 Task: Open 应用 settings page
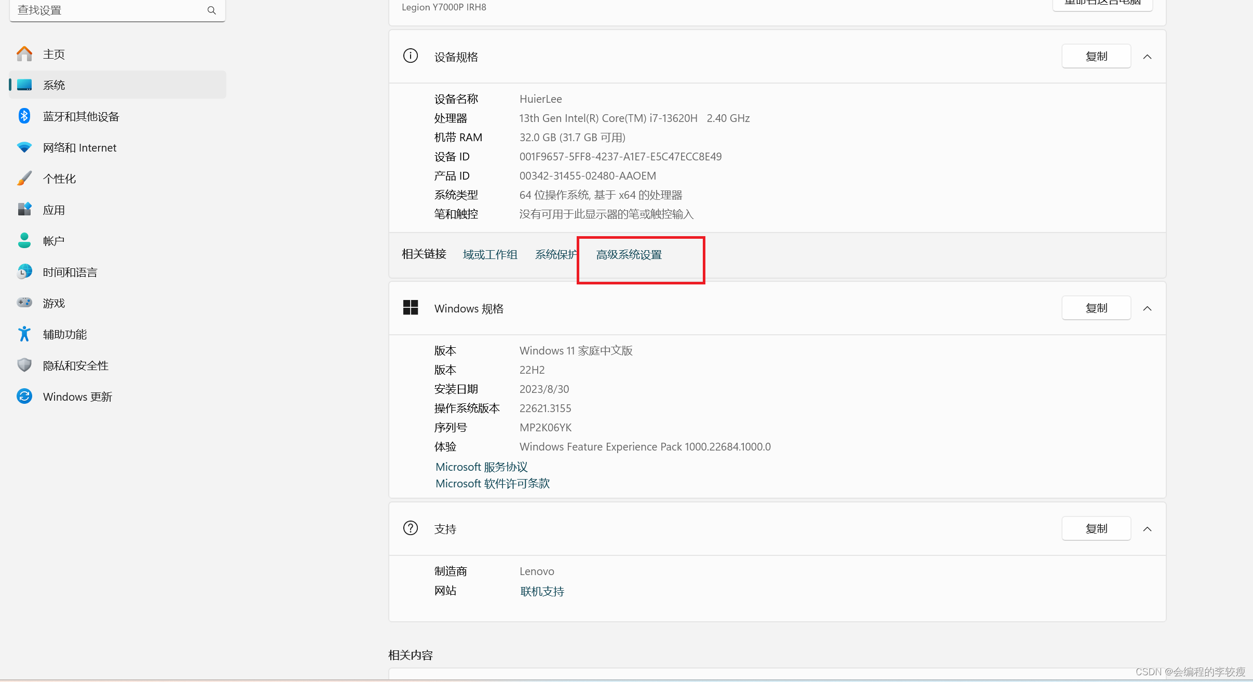(x=117, y=210)
